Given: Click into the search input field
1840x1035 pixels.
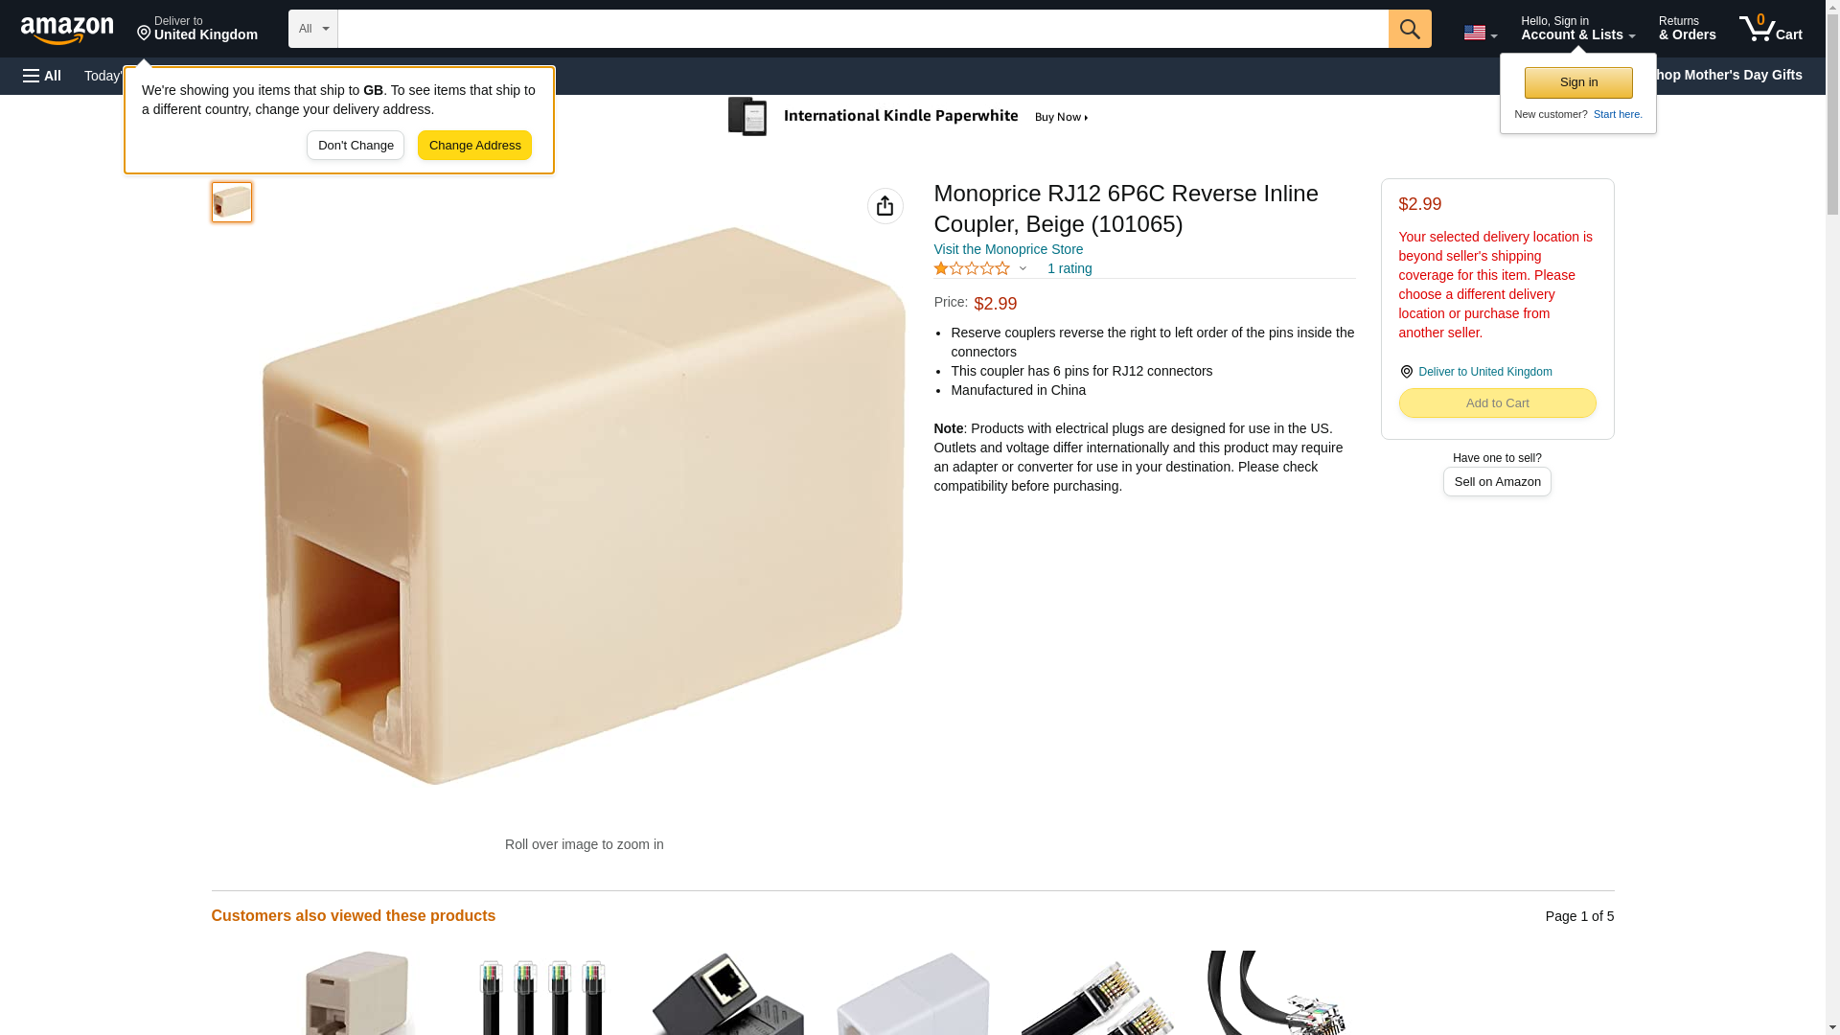Looking at the screenshot, I should click(x=862, y=29).
